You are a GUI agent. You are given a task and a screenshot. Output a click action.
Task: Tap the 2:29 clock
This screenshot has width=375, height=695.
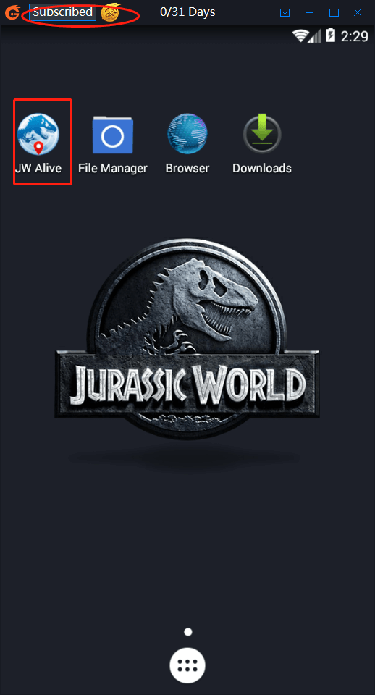[x=355, y=36]
